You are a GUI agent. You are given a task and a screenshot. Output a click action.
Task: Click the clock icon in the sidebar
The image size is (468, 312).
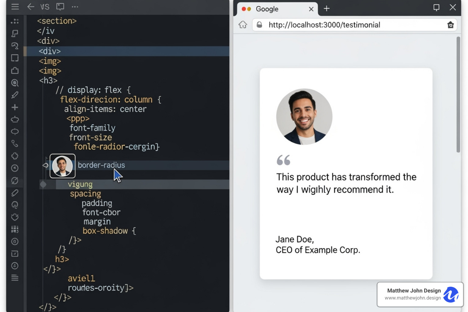[x=15, y=168]
